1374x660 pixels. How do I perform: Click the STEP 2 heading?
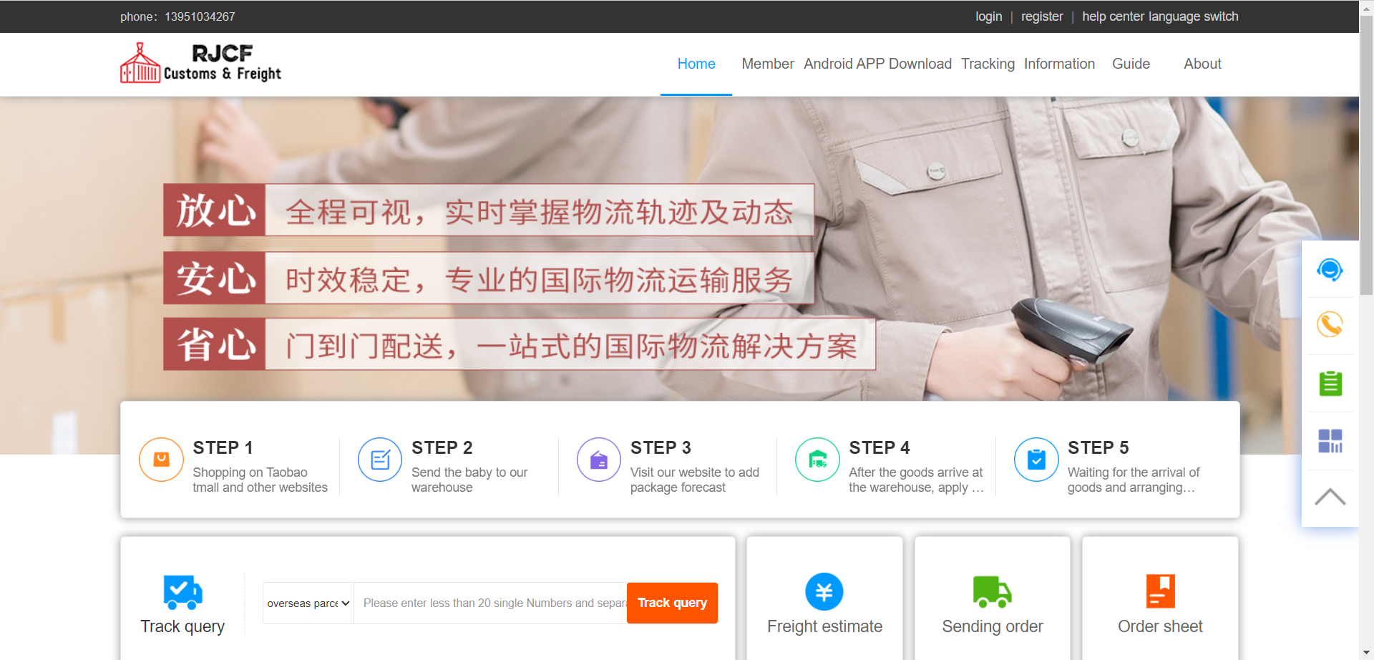coord(442,447)
